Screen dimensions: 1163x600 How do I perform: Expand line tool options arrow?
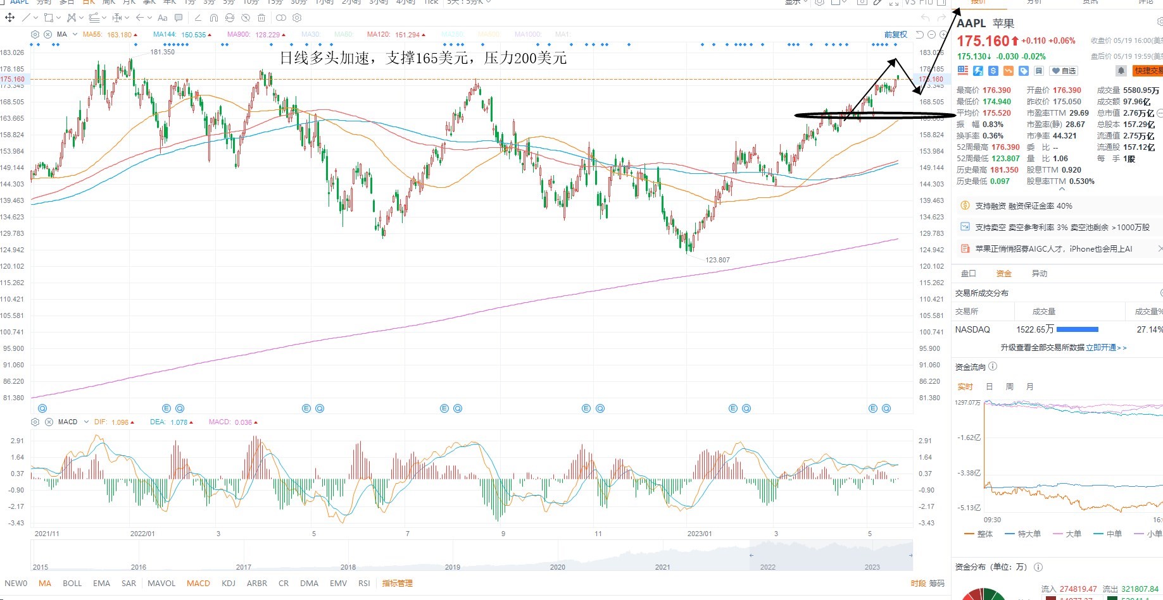click(35, 18)
